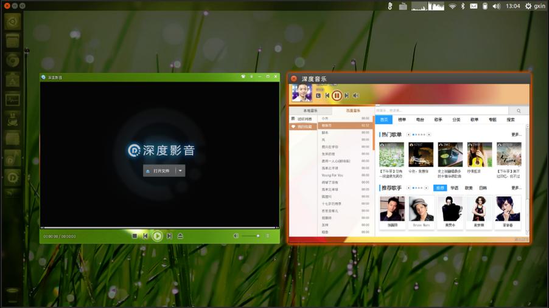Image resolution: width=549 pixels, height=308 pixels.
Task: Select the 分类 tab
Action: coord(456,120)
